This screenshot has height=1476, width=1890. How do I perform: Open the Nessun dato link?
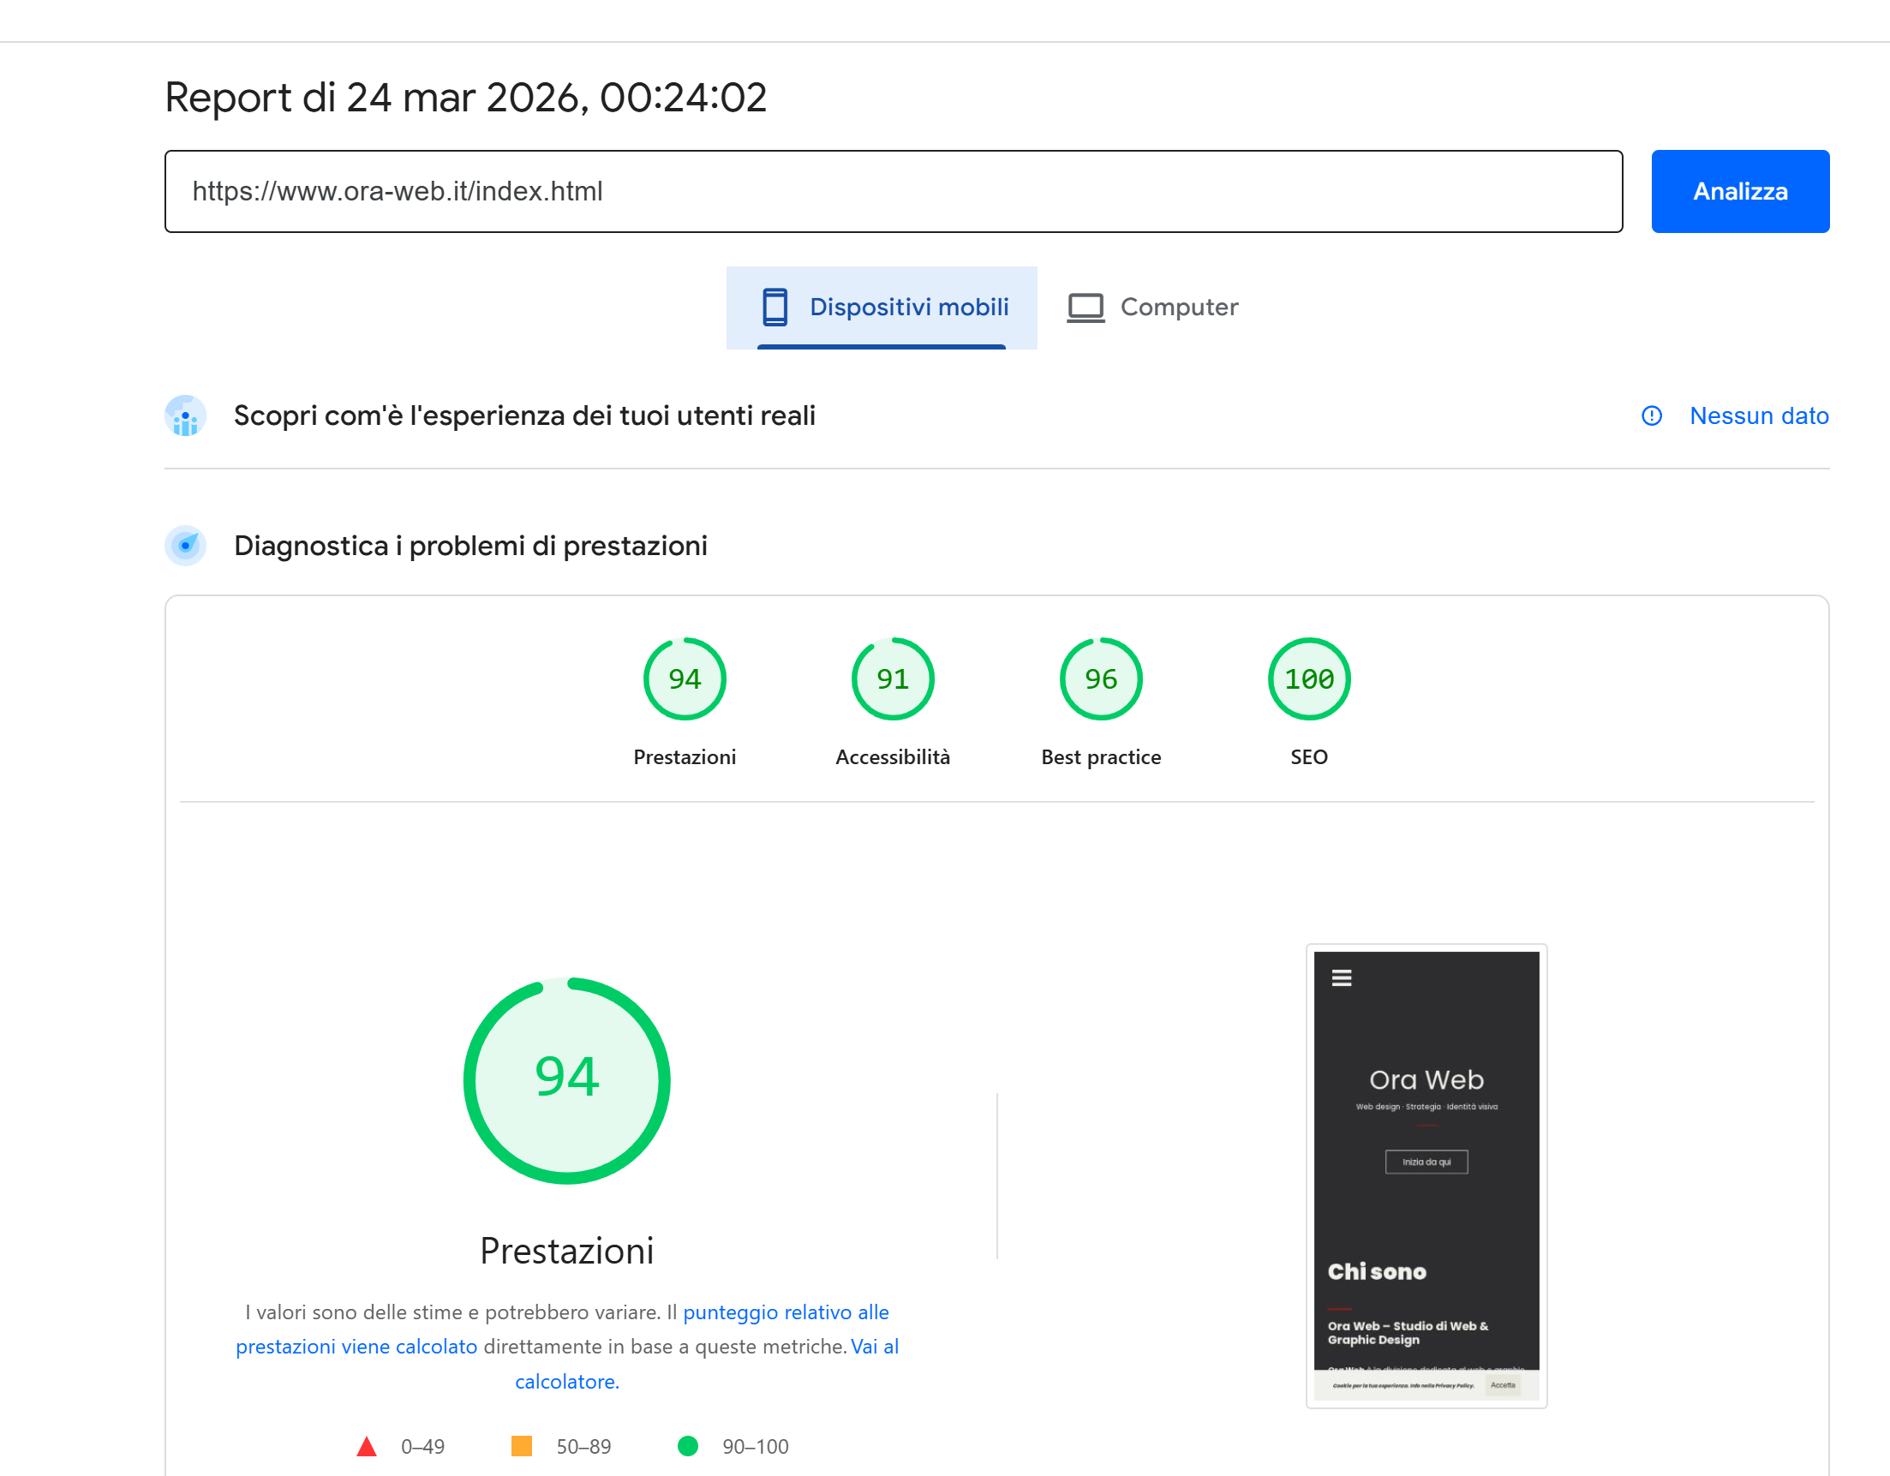[x=1758, y=416]
